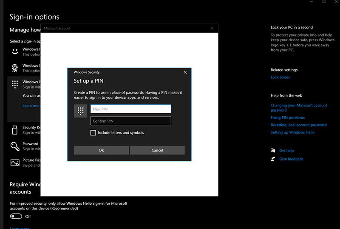Click the Give feedback person icon

point(273,159)
